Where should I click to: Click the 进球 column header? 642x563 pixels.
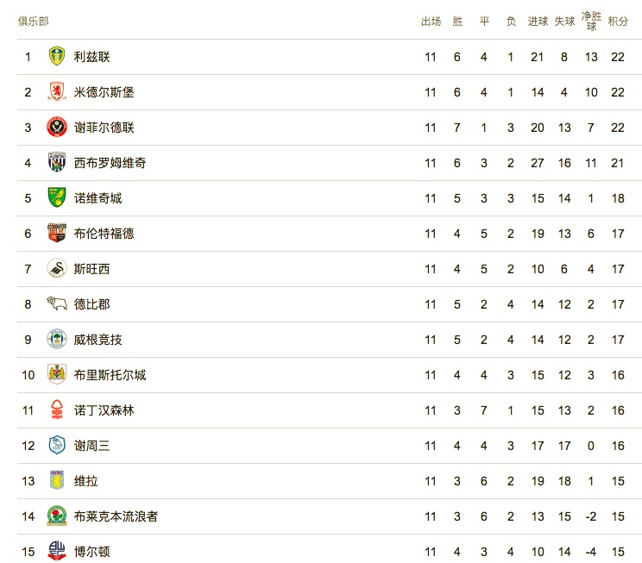(x=538, y=22)
